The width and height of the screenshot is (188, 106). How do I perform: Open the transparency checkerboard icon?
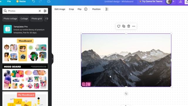click(107, 9)
